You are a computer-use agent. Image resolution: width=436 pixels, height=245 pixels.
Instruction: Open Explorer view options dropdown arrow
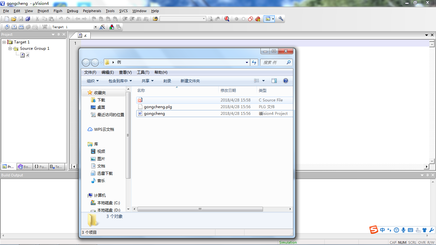[263, 81]
